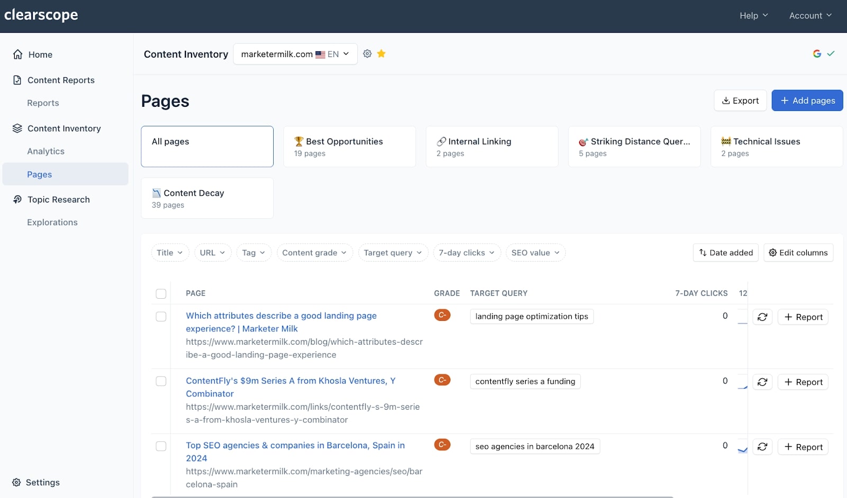The image size is (847, 498).
Task: Toggle the select-all pages checkbox
Action: click(x=161, y=293)
